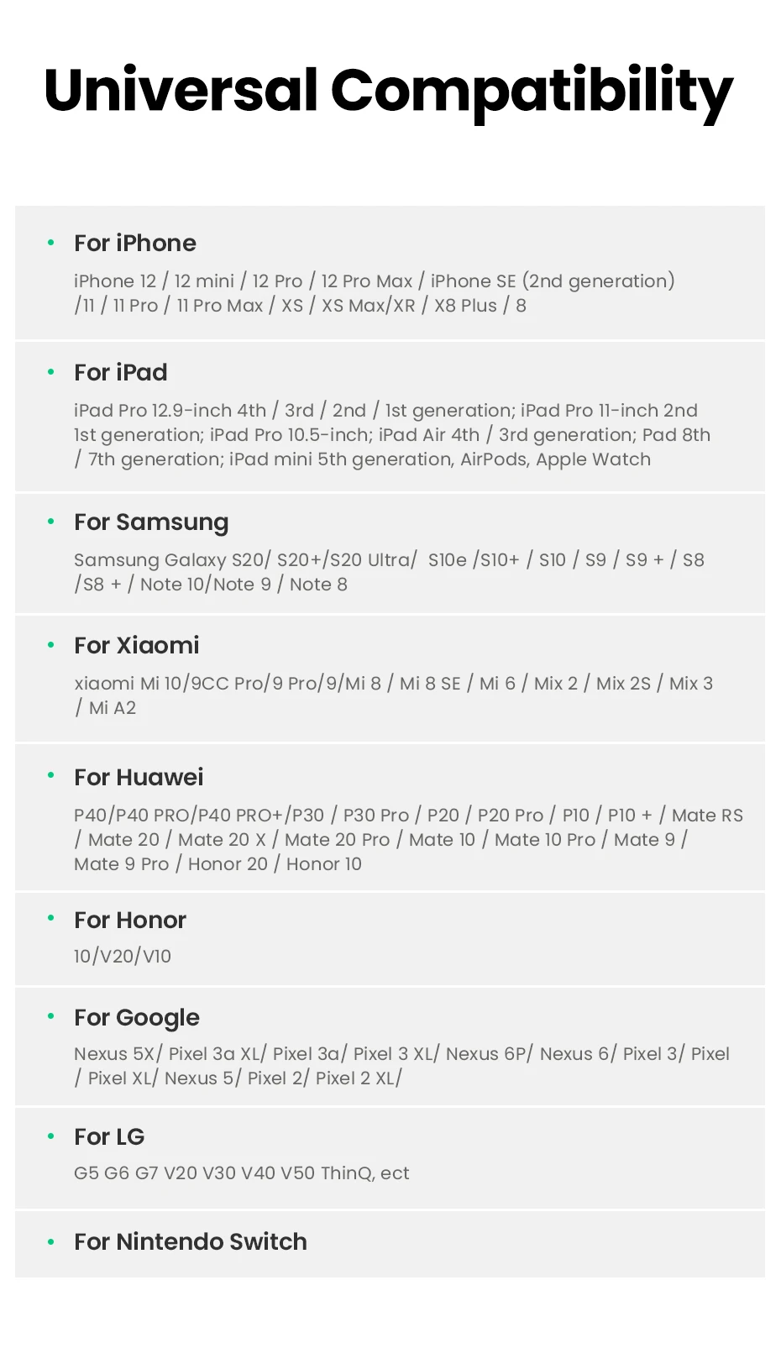Click the green bullet beside For Samsung
This screenshot has height=1364, width=781.
coord(51,522)
